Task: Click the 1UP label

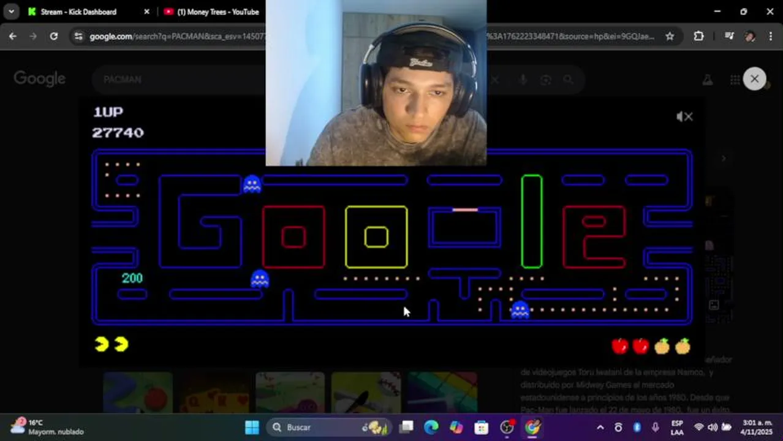Action: [108, 111]
